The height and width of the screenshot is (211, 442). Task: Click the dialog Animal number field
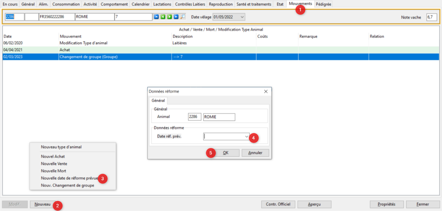[x=195, y=117]
